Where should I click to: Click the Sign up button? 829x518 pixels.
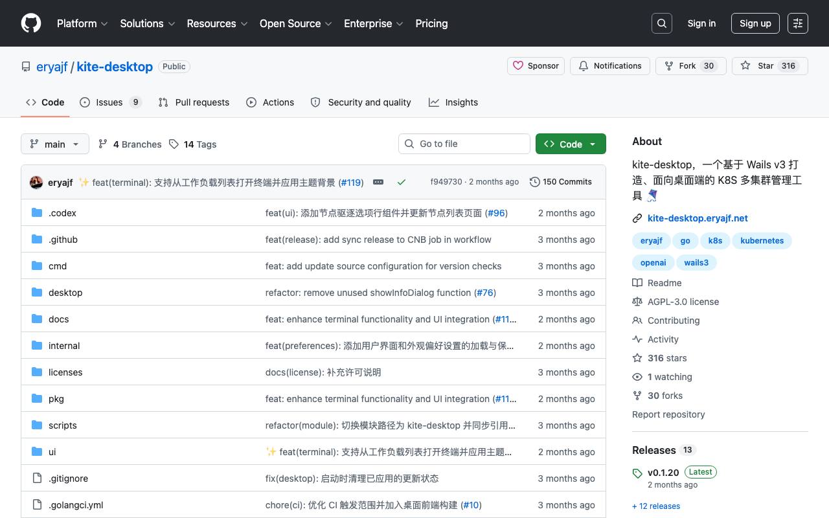[755, 23]
